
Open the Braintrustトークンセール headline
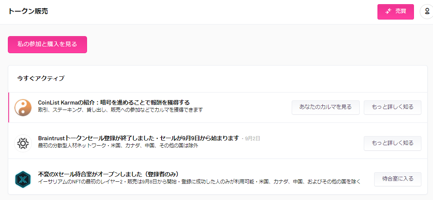138,138
